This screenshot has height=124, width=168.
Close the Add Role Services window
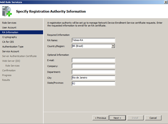(x=166, y=2)
